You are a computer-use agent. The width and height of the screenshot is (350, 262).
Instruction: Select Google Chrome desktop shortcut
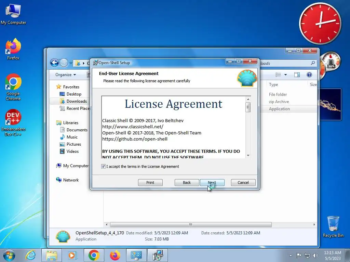tap(13, 87)
